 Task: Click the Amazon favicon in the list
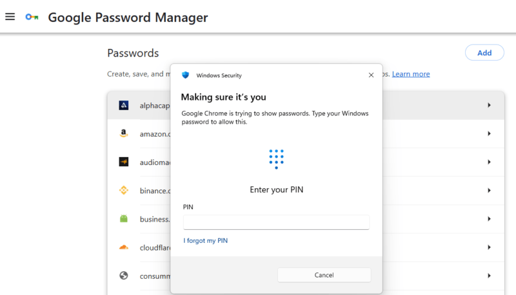click(123, 134)
